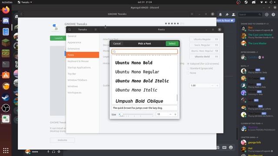Open Discord GIF picker
This screenshot has height=156, width=278.
pyautogui.click(x=224, y=147)
